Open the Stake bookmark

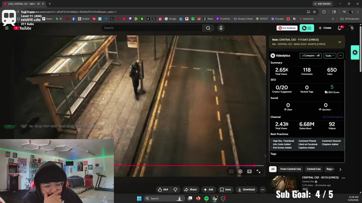point(208,19)
